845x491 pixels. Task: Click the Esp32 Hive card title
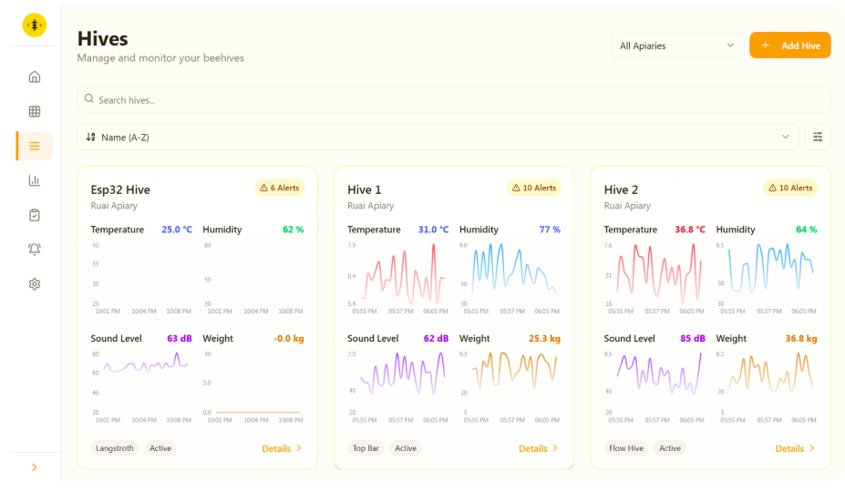click(x=120, y=189)
